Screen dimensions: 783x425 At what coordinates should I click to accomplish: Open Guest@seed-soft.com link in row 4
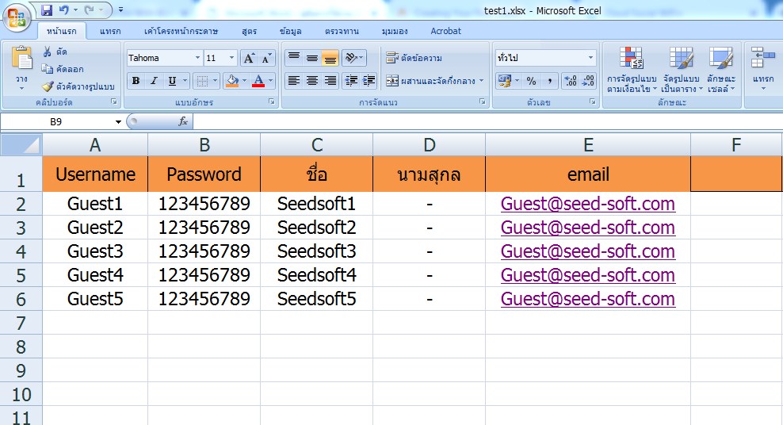coord(588,251)
